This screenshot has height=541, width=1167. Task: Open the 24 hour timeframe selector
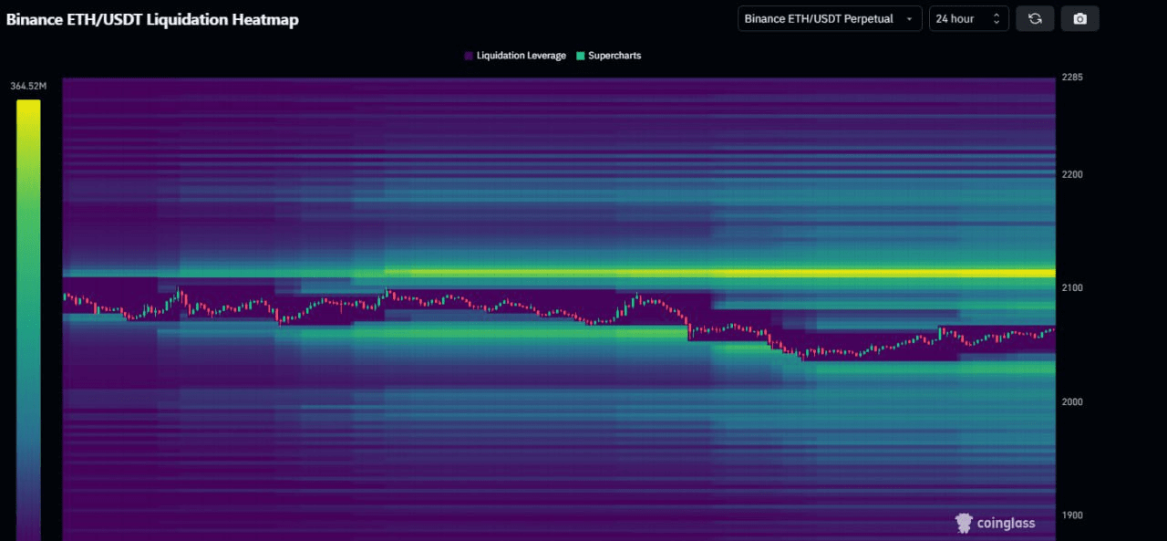[969, 18]
